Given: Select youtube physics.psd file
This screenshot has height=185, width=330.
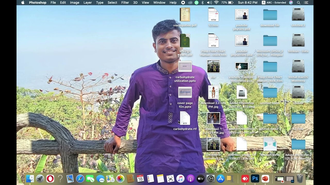Looking at the screenshot, I should click(x=242, y=19).
